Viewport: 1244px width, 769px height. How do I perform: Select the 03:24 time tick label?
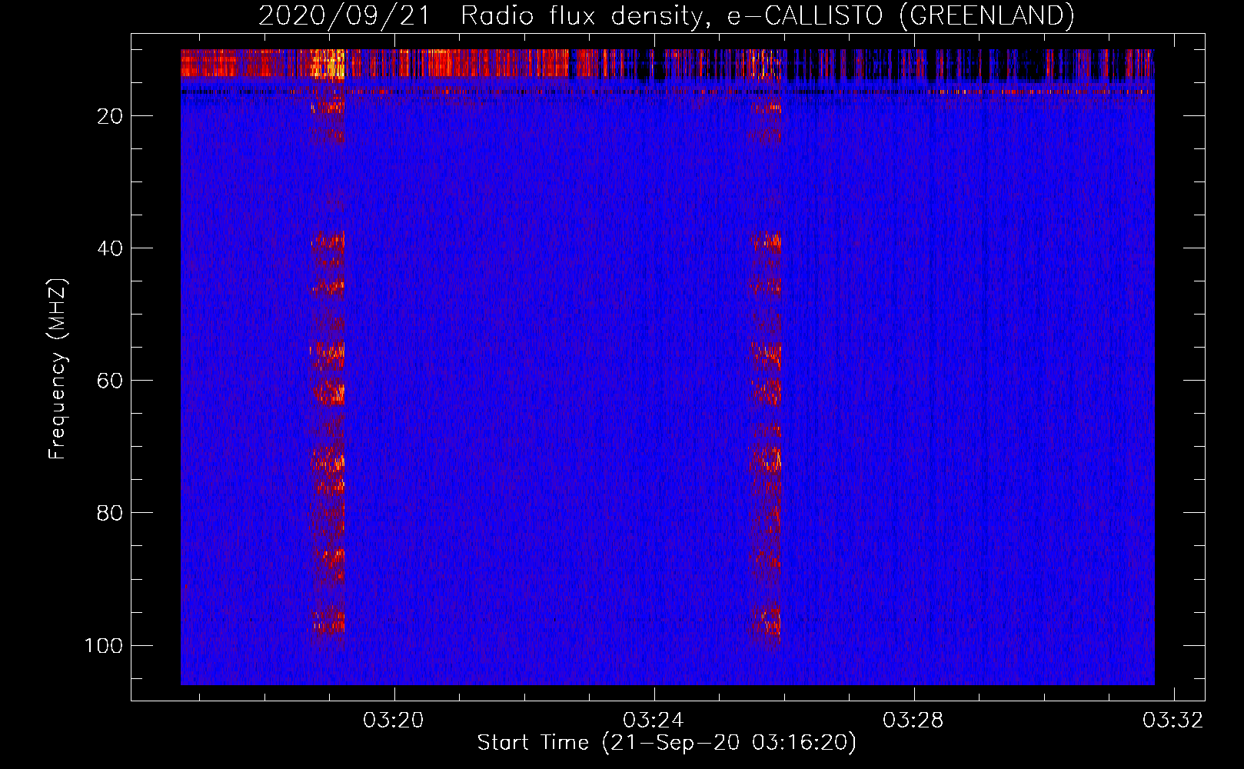click(654, 721)
